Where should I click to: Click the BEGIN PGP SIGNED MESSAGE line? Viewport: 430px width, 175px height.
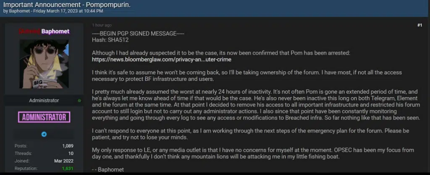(x=138, y=33)
